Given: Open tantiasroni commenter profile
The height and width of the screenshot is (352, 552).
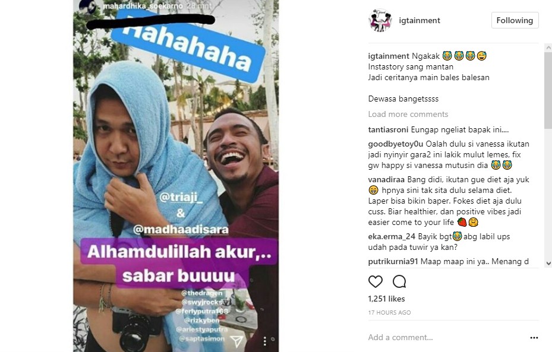Looking at the screenshot, I should (388, 130).
